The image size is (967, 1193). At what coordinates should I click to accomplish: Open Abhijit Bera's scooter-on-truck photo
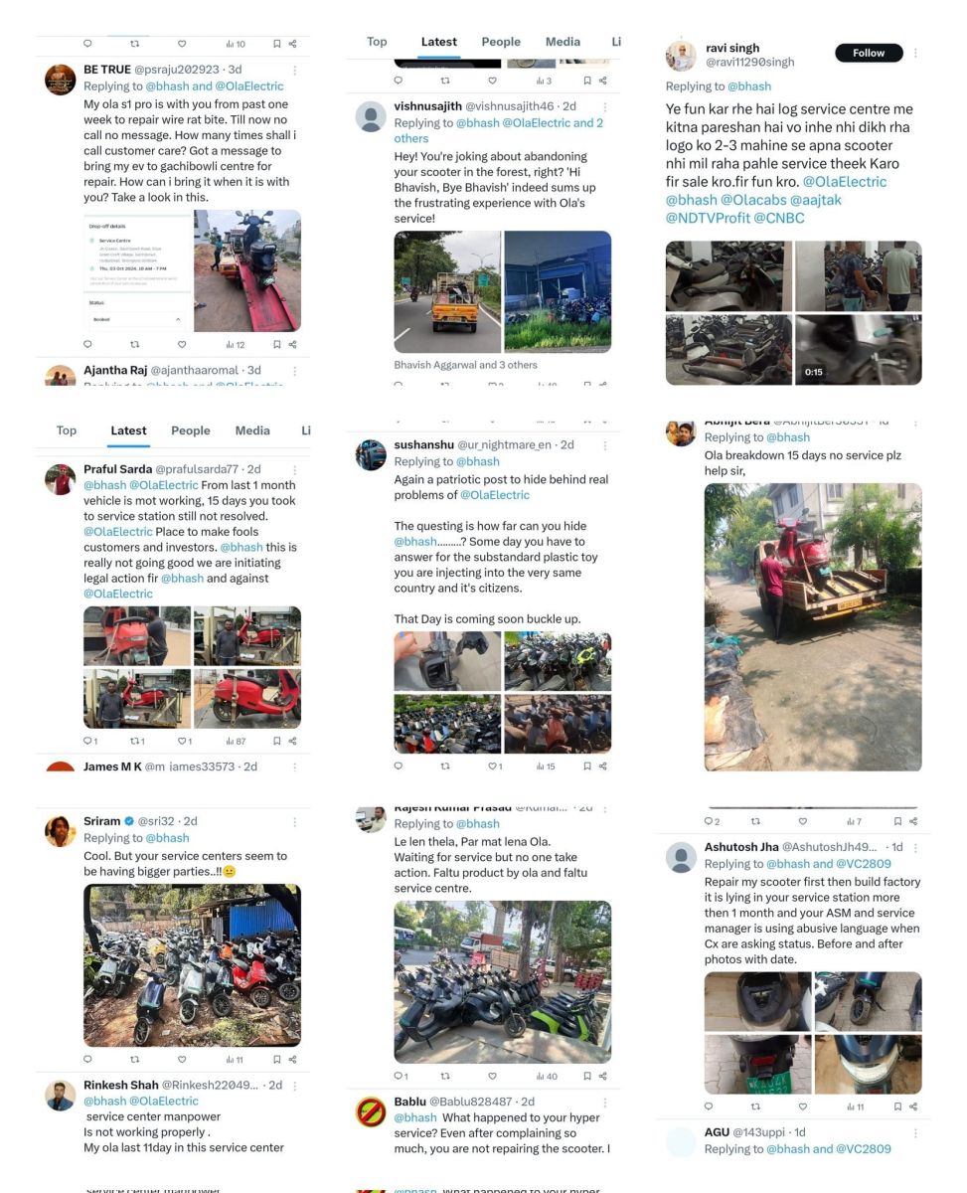(813, 626)
